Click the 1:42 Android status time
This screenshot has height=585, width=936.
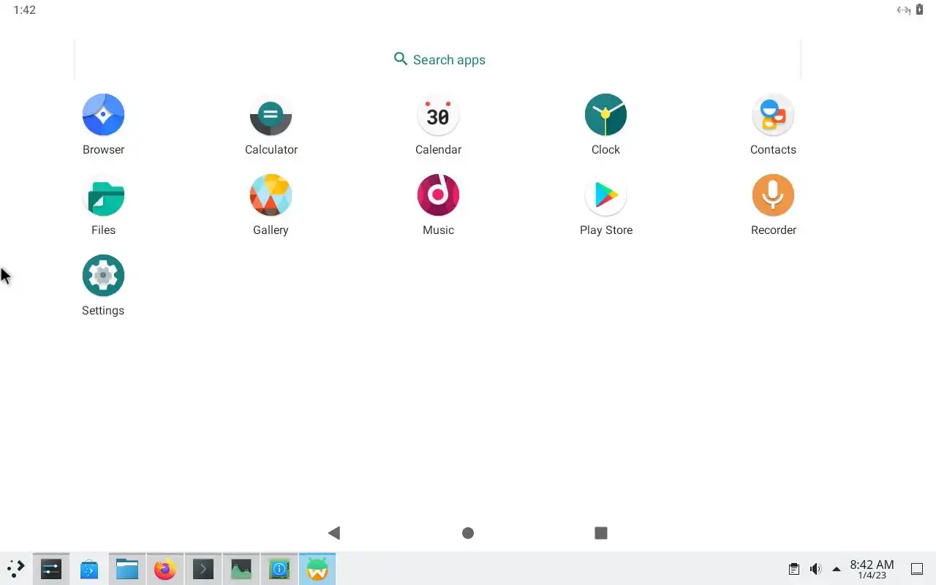click(x=25, y=10)
